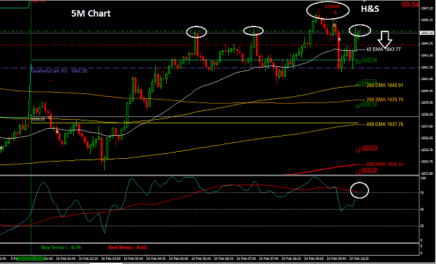The width and height of the screenshot is (436, 264).
Task: Click the 50 level on the oscillator scale
Action: (x=422, y=210)
